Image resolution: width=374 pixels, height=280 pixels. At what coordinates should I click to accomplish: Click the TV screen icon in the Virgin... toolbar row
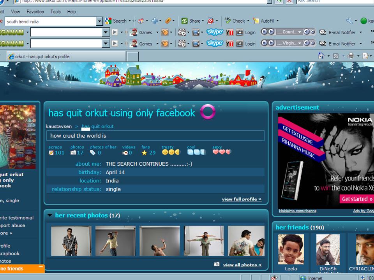(x=196, y=44)
